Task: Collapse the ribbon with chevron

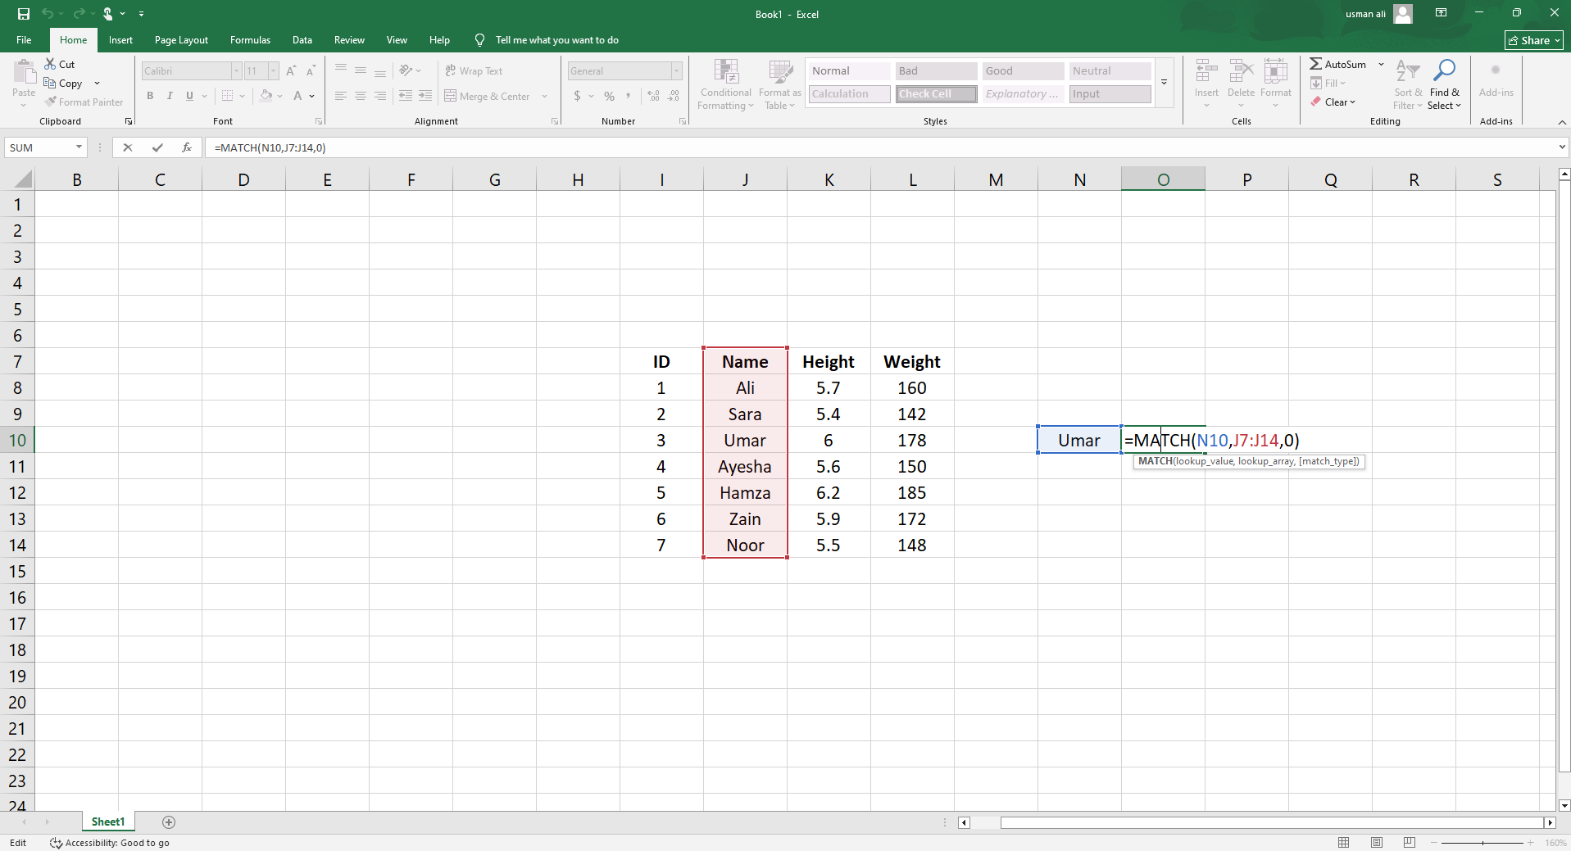Action: (1562, 121)
